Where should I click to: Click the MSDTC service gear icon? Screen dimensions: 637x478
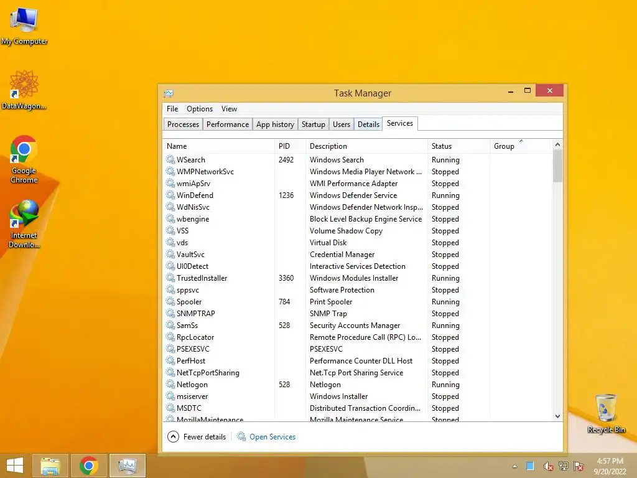point(170,407)
